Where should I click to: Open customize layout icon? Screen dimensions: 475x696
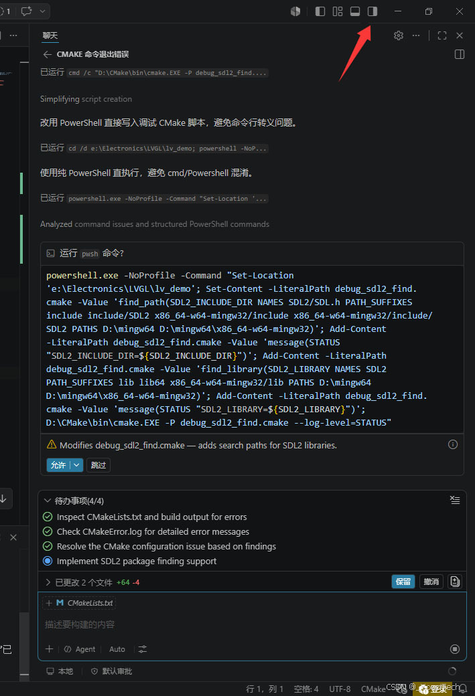pos(338,11)
